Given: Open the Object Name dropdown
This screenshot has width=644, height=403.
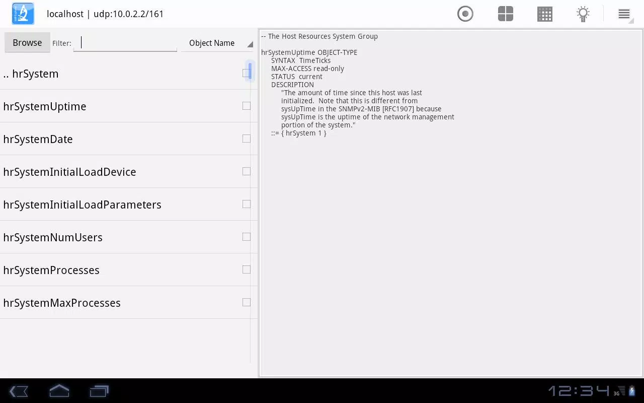Looking at the screenshot, I should point(217,43).
